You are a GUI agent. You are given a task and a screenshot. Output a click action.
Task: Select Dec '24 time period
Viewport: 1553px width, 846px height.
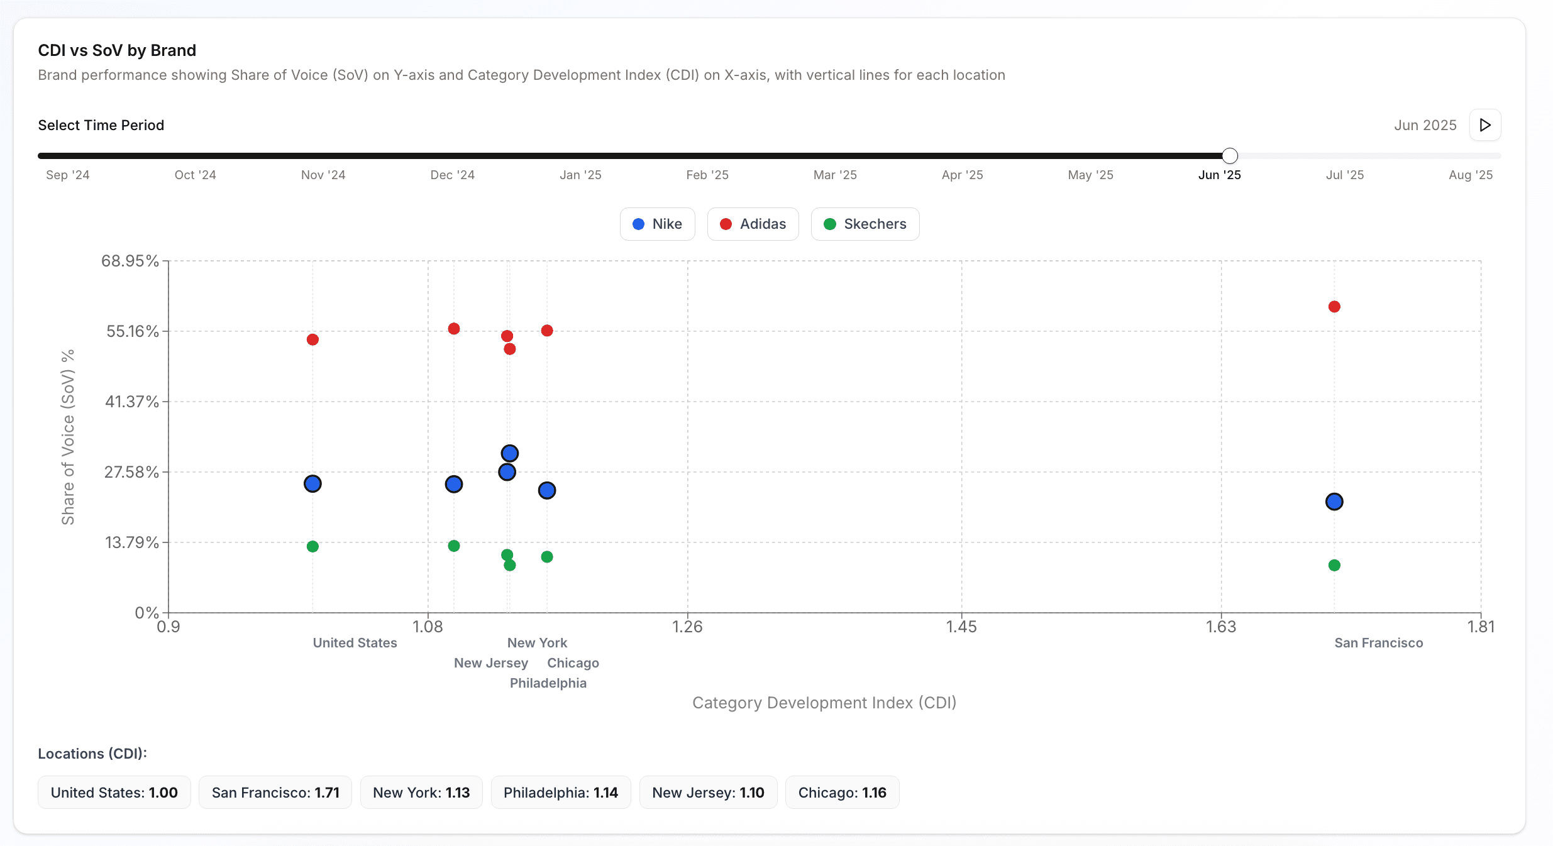click(x=453, y=175)
